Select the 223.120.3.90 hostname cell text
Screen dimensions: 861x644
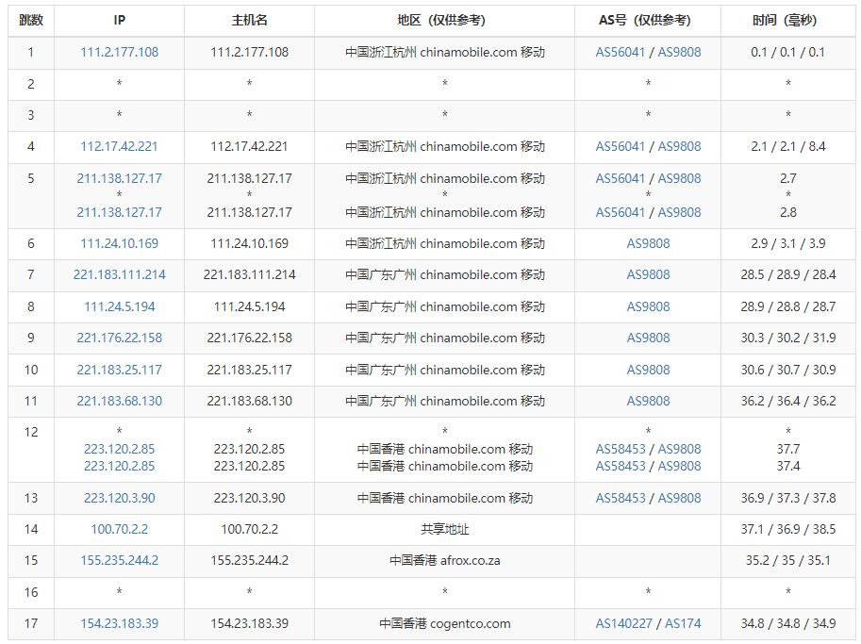(x=249, y=498)
